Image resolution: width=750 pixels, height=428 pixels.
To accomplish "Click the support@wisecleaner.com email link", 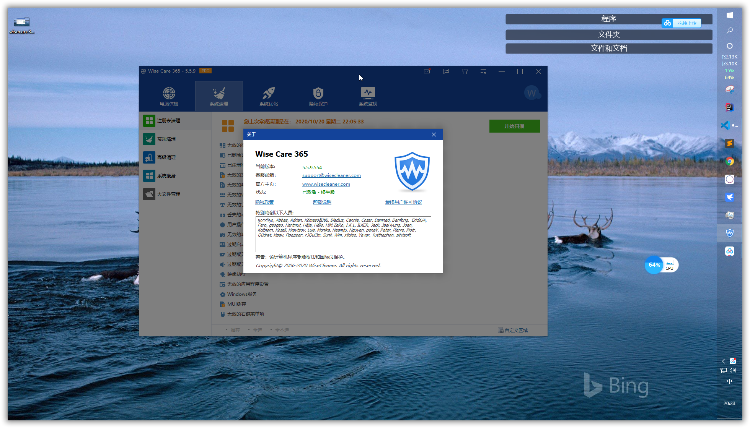I will (331, 175).
